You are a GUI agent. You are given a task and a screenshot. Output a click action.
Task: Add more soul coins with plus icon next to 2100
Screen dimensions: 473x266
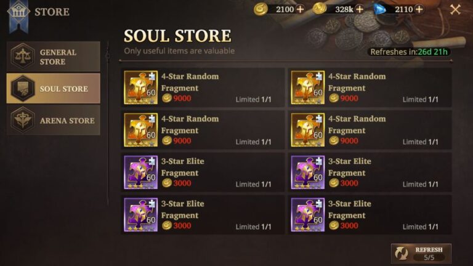300,9
